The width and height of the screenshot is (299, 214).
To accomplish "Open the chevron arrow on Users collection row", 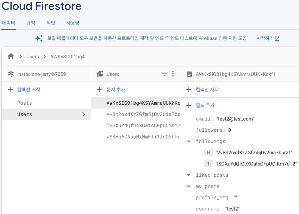I will pyautogui.click(x=83, y=114).
